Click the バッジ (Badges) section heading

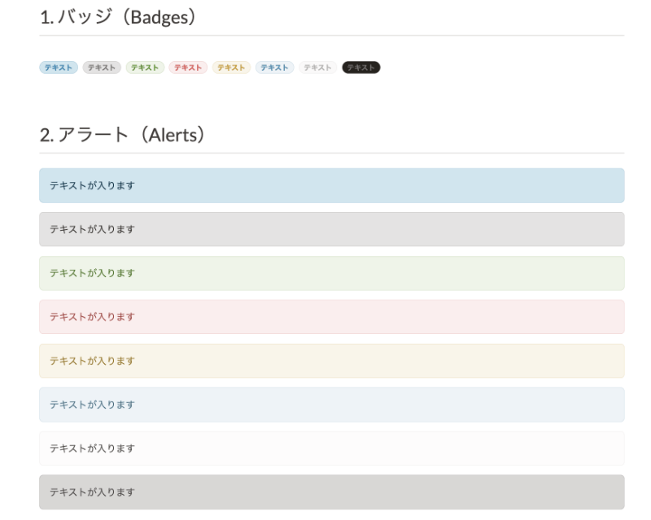(118, 17)
